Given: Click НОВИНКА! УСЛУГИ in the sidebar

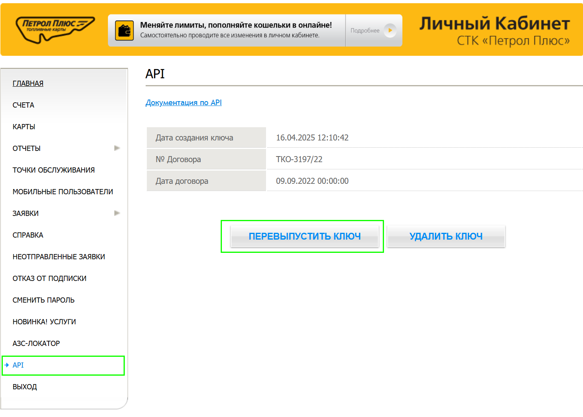Looking at the screenshot, I should [x=44, y=322].
